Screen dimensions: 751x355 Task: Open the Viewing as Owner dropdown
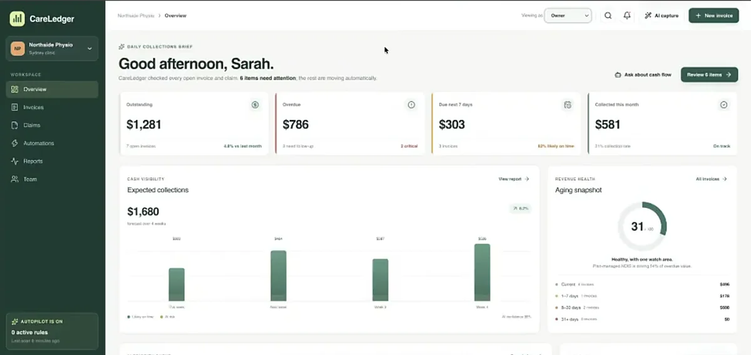coord(568,16)
